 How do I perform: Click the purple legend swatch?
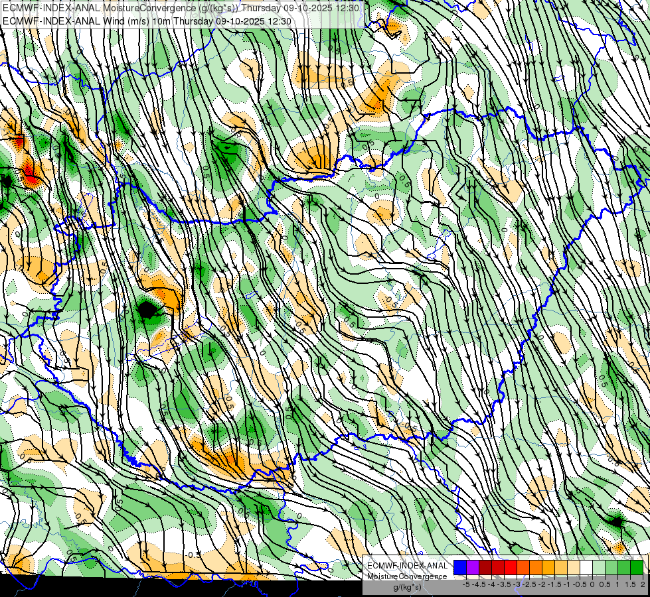pyautogui.click(x=473, y=567)
